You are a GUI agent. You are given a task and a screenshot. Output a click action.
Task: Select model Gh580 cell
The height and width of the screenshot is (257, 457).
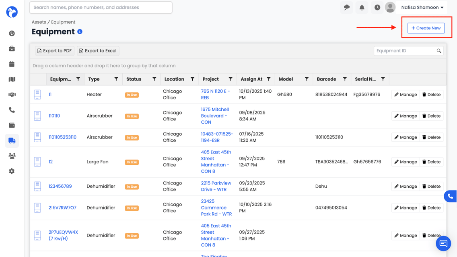coord(284,95)
